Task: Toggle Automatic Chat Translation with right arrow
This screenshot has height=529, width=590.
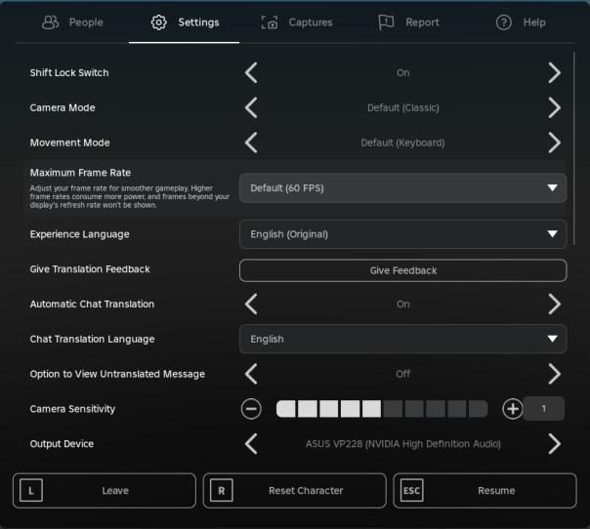Action: 554,304
